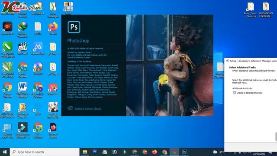Select the Undangan Simpel folder icon
The image size is (277, 156).
point(23,110)
